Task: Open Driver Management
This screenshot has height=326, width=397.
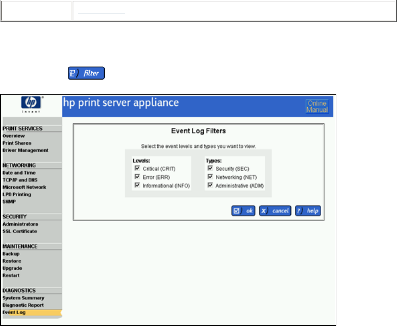Action: [x=25, y=150]
